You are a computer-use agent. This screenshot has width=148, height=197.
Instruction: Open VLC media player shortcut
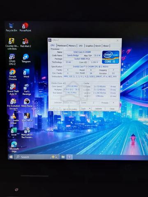[x=13, y=119]
